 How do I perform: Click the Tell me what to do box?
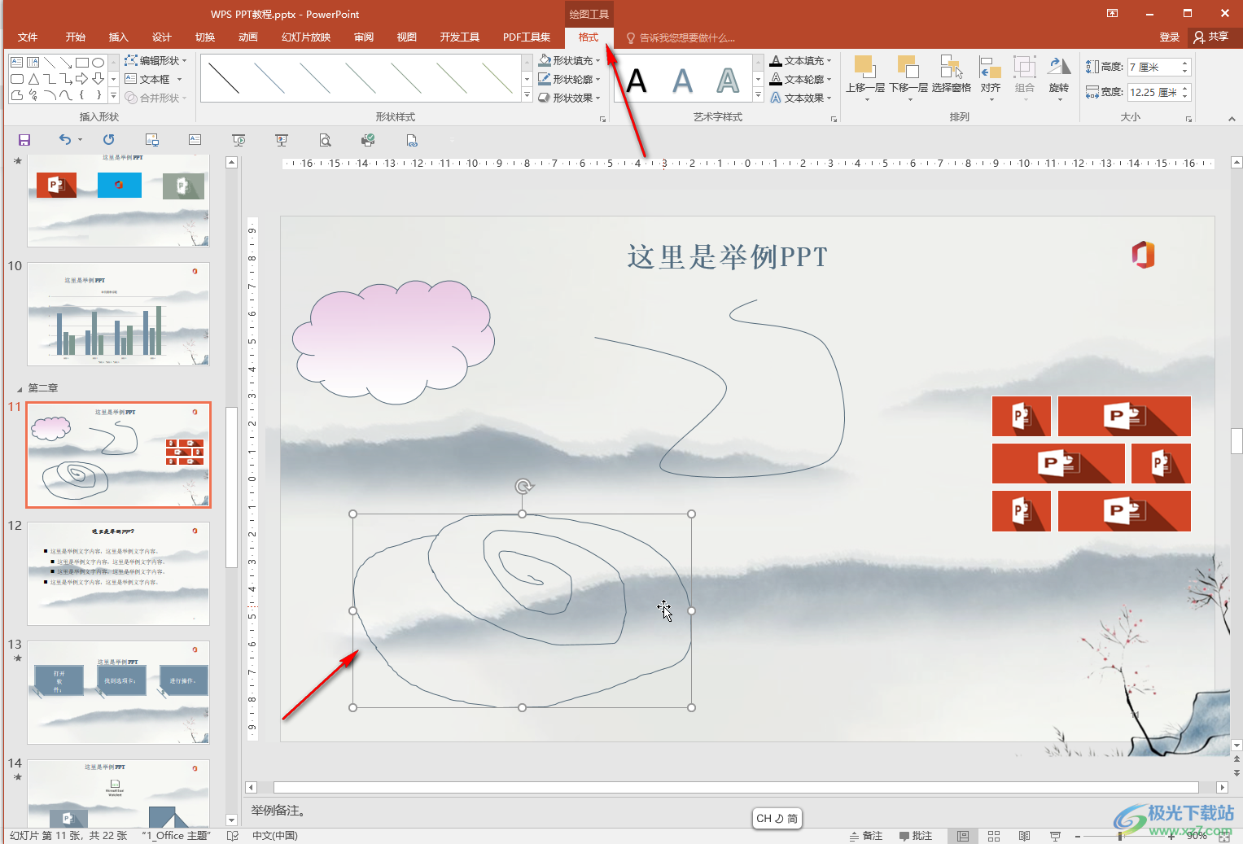point(681,38)
